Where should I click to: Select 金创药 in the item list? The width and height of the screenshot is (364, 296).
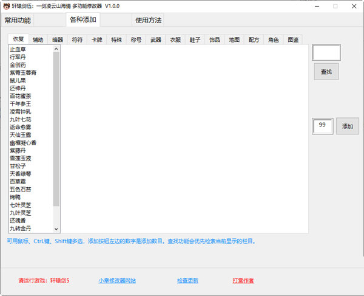[18, 65]
